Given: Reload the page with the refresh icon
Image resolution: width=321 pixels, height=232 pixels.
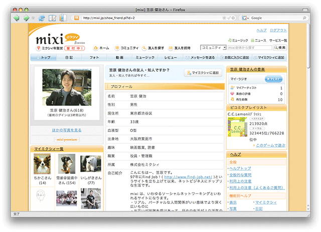Looking at the screenshot, I should point(42,18).
